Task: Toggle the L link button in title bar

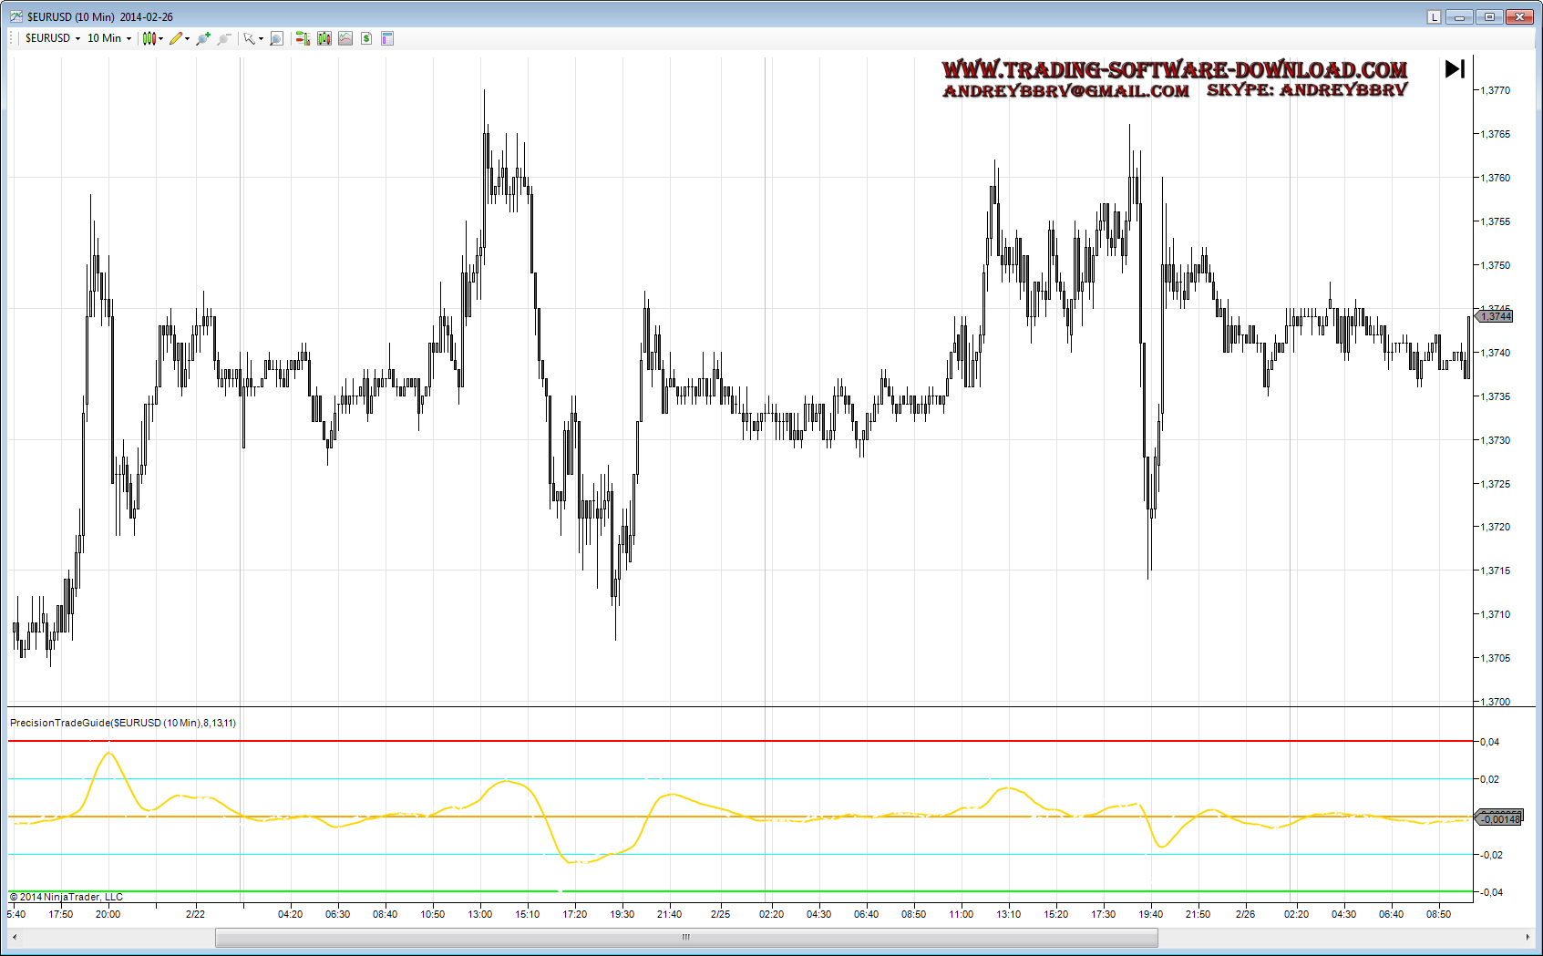Action: (x=1434, y=16)
